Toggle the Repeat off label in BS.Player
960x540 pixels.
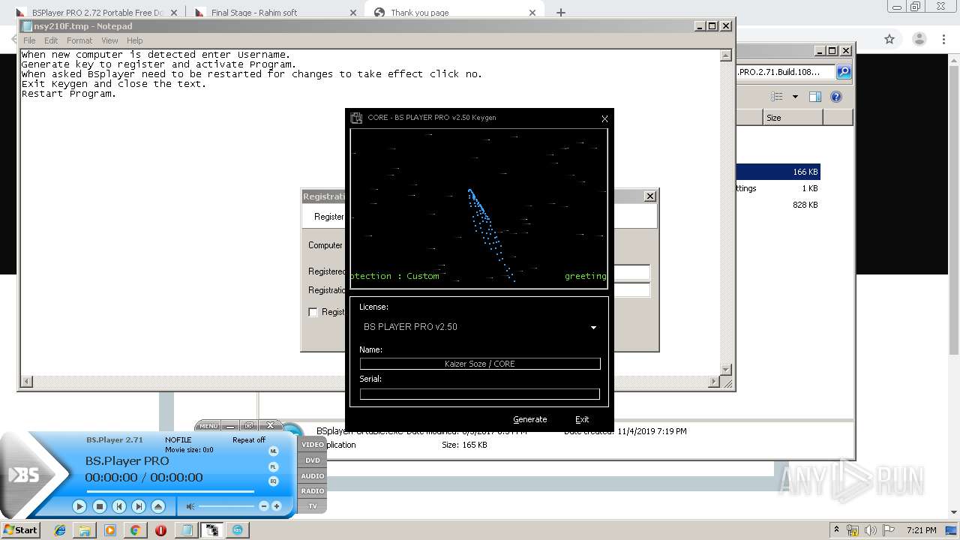[249, 440]
